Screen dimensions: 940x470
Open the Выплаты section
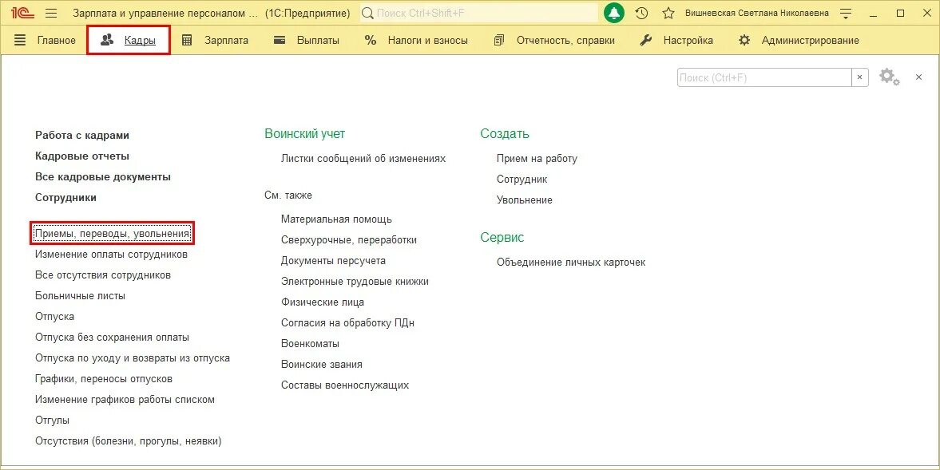coord(318,40)
